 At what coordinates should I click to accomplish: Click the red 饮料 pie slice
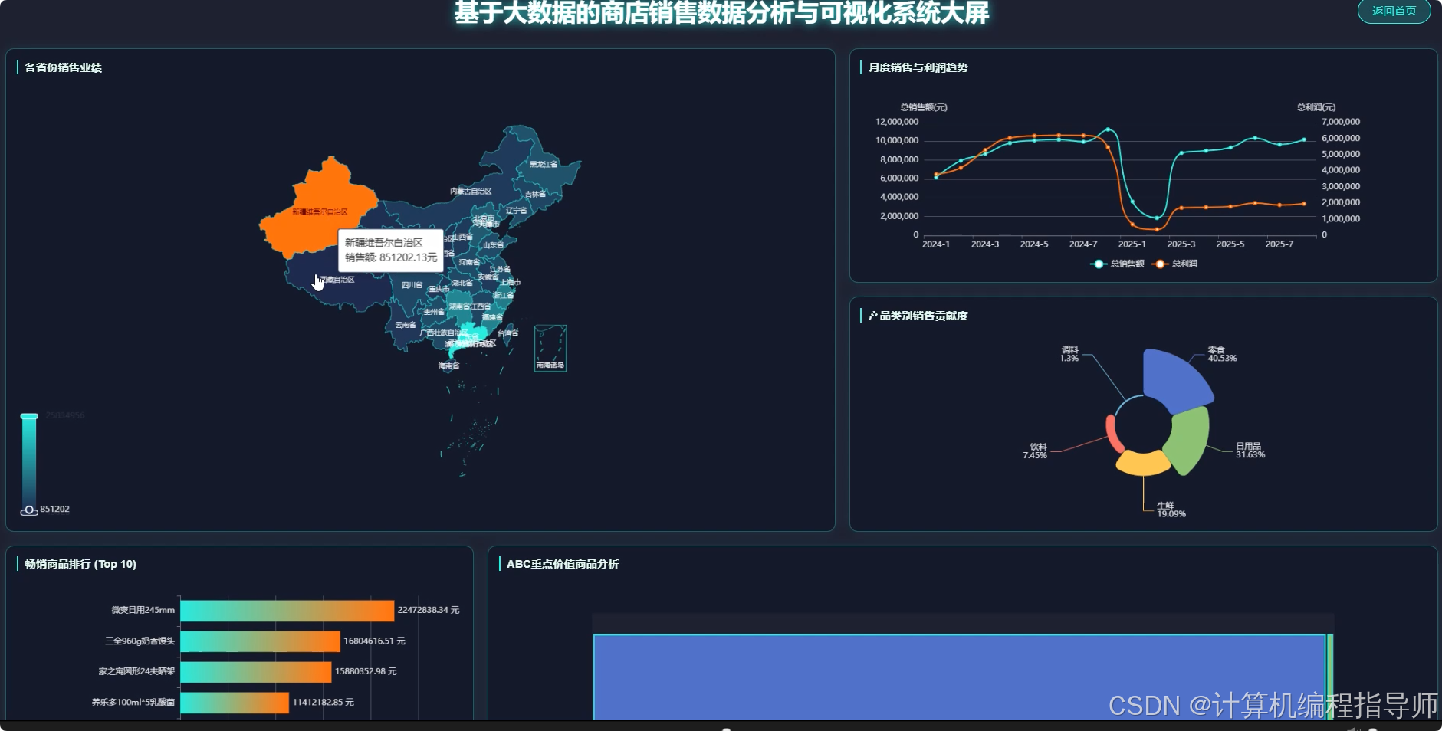pos(1112,433)
